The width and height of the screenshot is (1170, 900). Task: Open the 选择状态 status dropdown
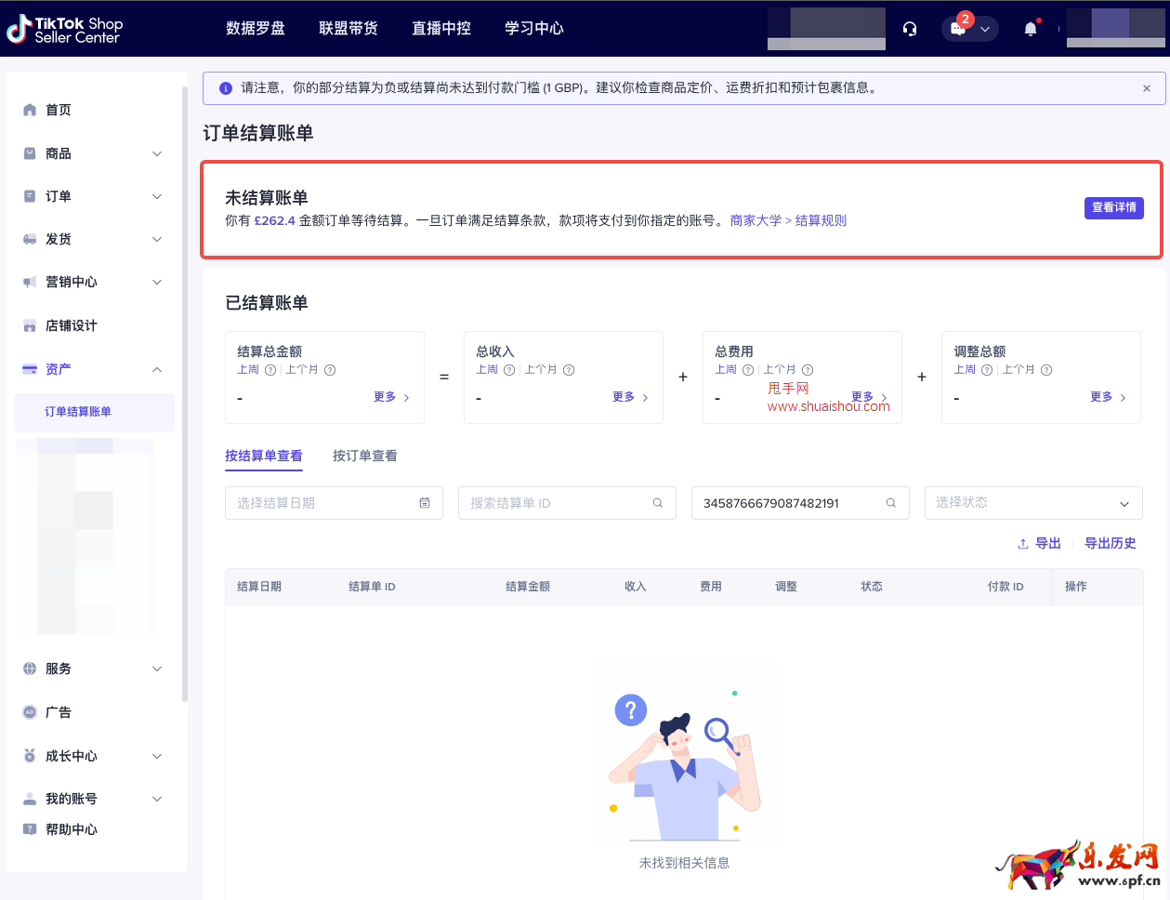click(1032, 502)
